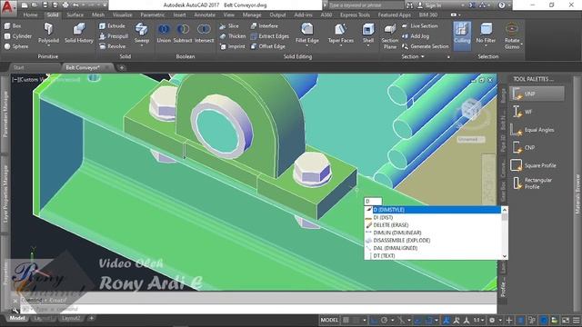Click the Revolve tool
This screenshot has width=582, height=327.
tap(113, 46)
